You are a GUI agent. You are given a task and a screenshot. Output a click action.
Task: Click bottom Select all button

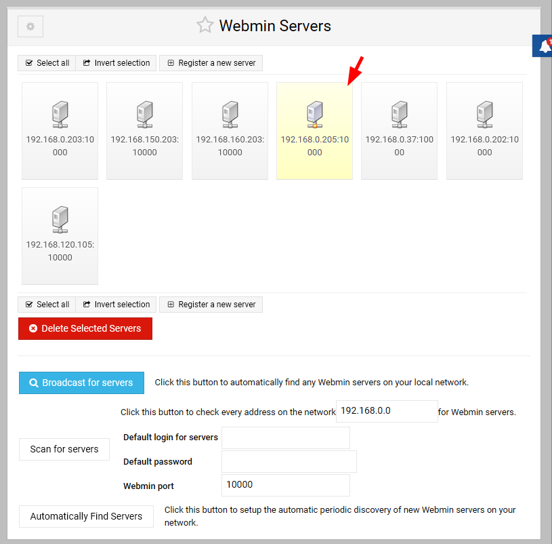(x=47, y=305)
